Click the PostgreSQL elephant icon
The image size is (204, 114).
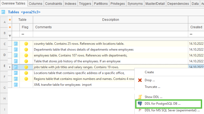140,104
